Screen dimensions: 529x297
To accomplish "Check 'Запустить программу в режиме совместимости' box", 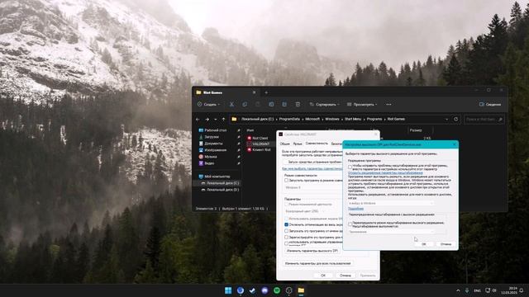I will pos(287,181).
